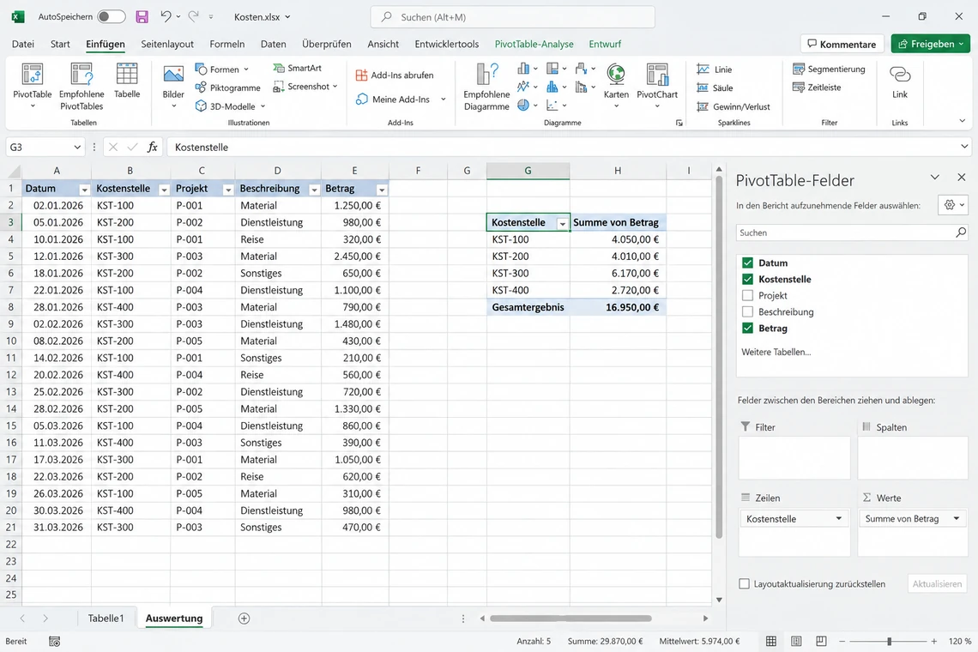This screenshot has width=978, height=652.
Task: Open the Datum column filter dropdown
Action: [84, 190]
